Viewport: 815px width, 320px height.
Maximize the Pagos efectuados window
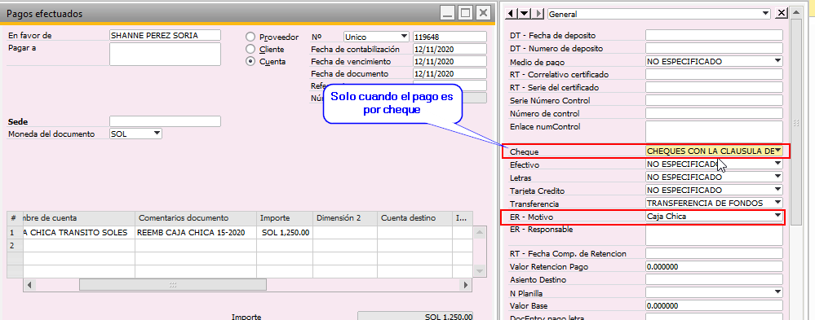pyautogui.click(x=465, y=14)
